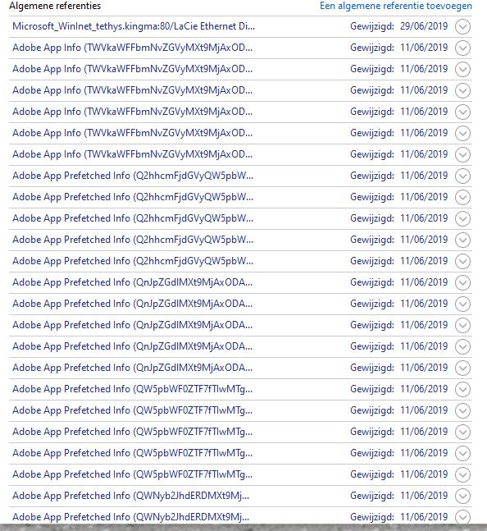Expand chevron of last Prefetched Info (QW5pb...) row
487x531 pixels.
coord(462,475)
